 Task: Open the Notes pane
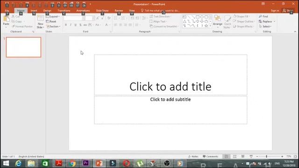click(193, 156)
